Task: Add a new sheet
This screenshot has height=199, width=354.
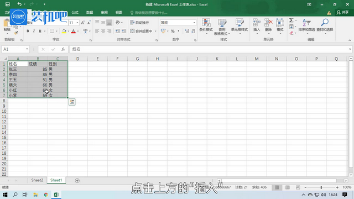Action: click(77, 181)
